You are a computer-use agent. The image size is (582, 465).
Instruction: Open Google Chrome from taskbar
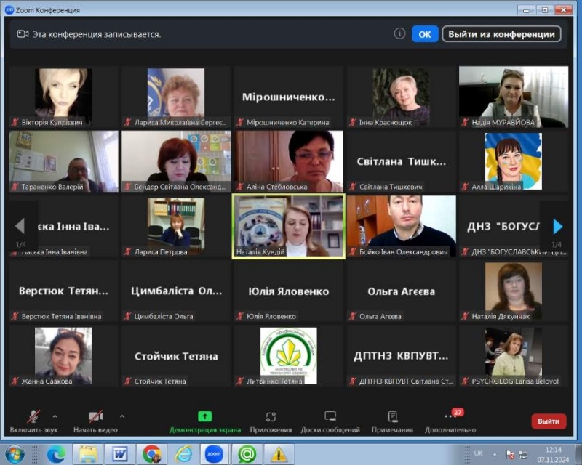[151, 454]
